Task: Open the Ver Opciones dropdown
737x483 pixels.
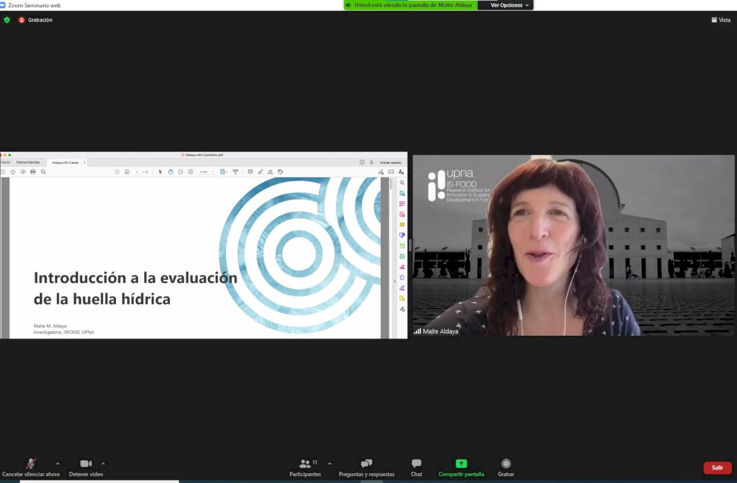Action: tap(509, 5)
